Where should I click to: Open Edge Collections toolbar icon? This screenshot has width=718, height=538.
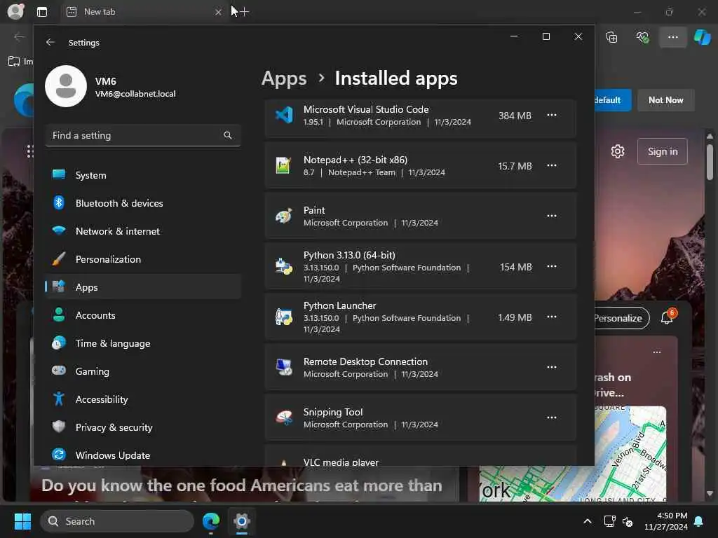(x=611, y=37)
